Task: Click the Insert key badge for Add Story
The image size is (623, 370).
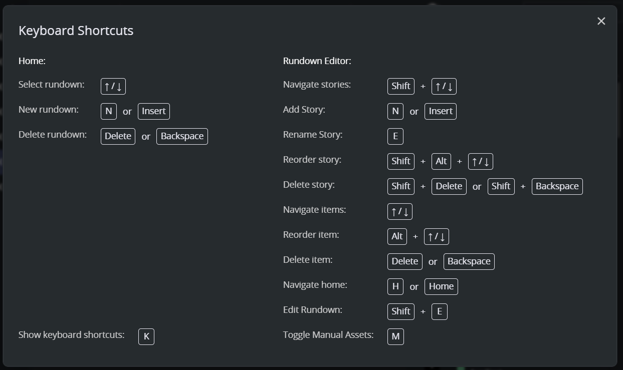Action: 441,111
